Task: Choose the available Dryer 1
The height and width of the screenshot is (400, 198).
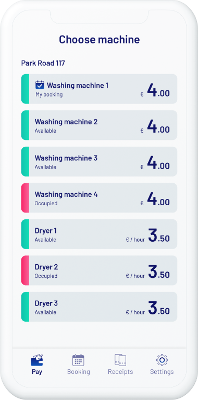Action: click(99, 234)
